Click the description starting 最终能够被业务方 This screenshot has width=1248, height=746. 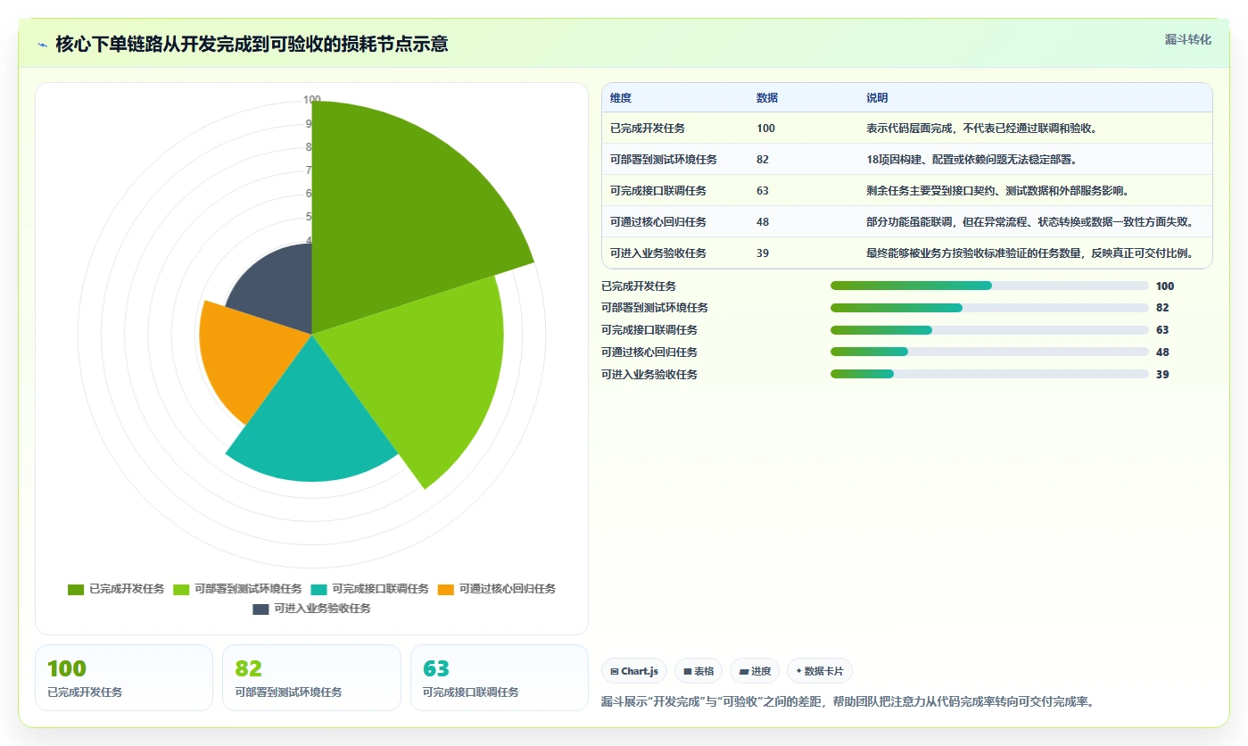click(x=1029, y=253)
